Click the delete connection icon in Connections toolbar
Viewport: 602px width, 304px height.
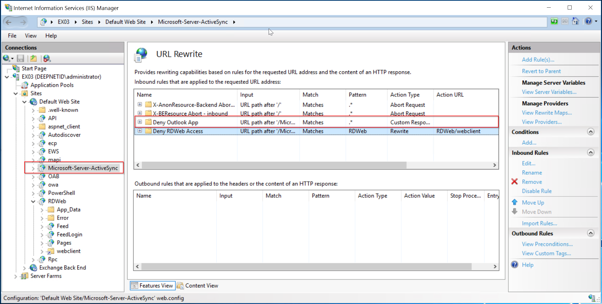(x=47, y=58)
